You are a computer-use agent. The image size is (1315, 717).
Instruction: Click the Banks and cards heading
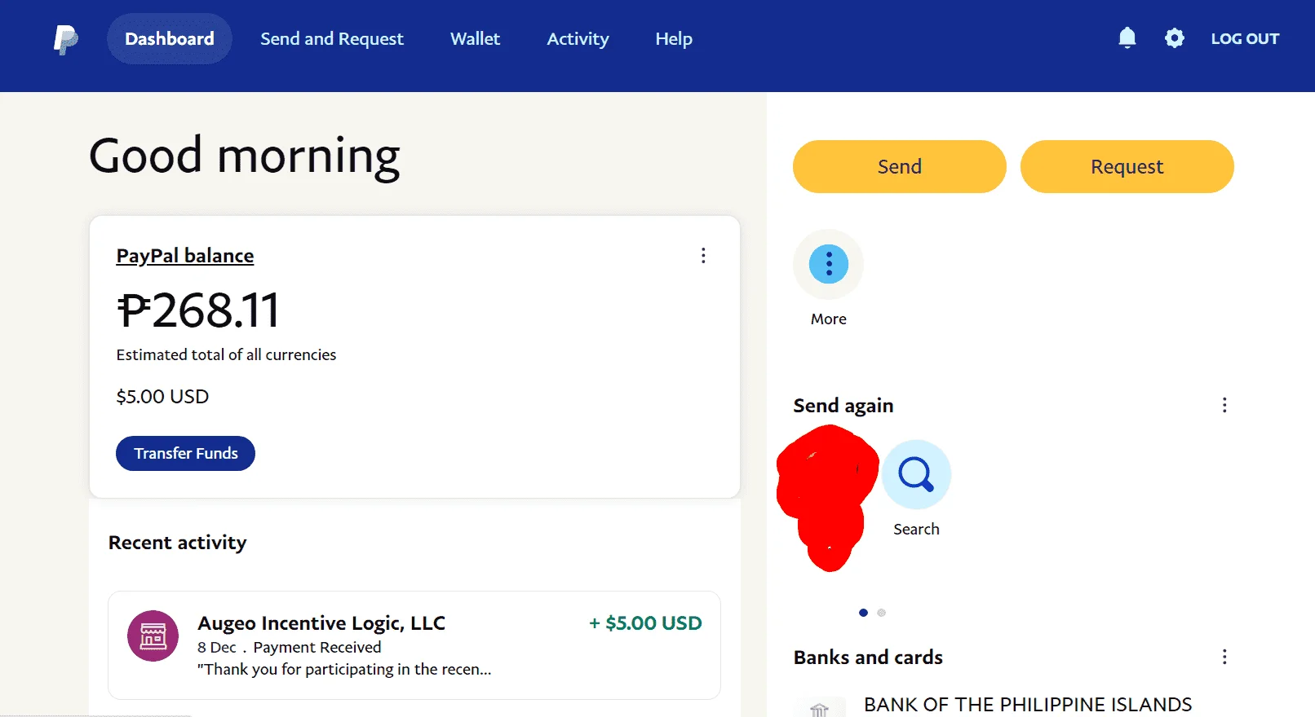click(868, 658)
